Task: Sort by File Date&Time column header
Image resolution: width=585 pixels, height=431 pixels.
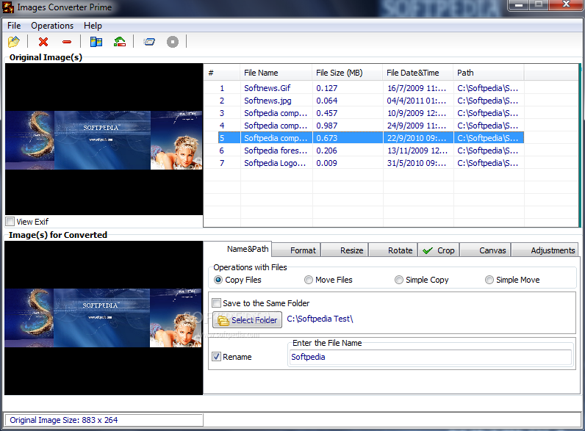Action: point(418,73)
